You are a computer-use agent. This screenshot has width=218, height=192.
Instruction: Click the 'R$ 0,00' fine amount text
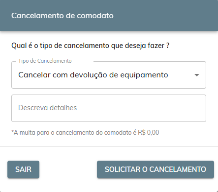pos(149,132)
